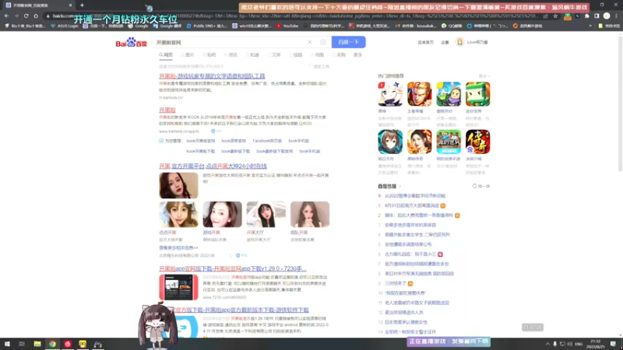Share this page from the address bar
Image resolution: width=623 pixels, height=350 pixels.
tap(546, 16)
